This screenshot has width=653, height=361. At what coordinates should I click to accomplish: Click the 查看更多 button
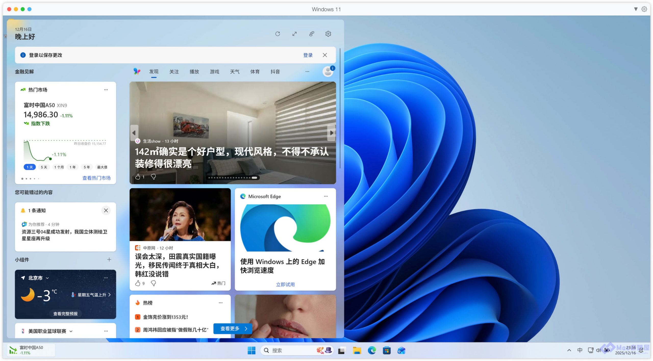click(233, 329)
